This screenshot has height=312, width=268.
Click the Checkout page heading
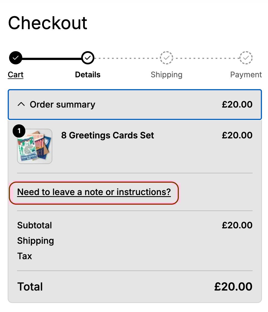click(x=48, y=23)
